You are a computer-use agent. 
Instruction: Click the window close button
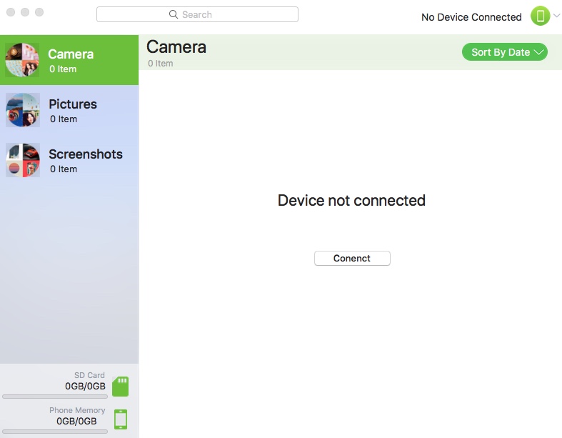point(11,12)
